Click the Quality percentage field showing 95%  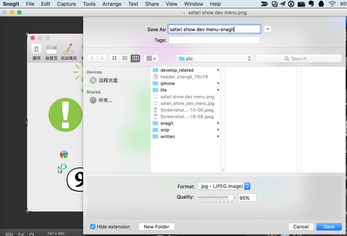coord(247,198)
